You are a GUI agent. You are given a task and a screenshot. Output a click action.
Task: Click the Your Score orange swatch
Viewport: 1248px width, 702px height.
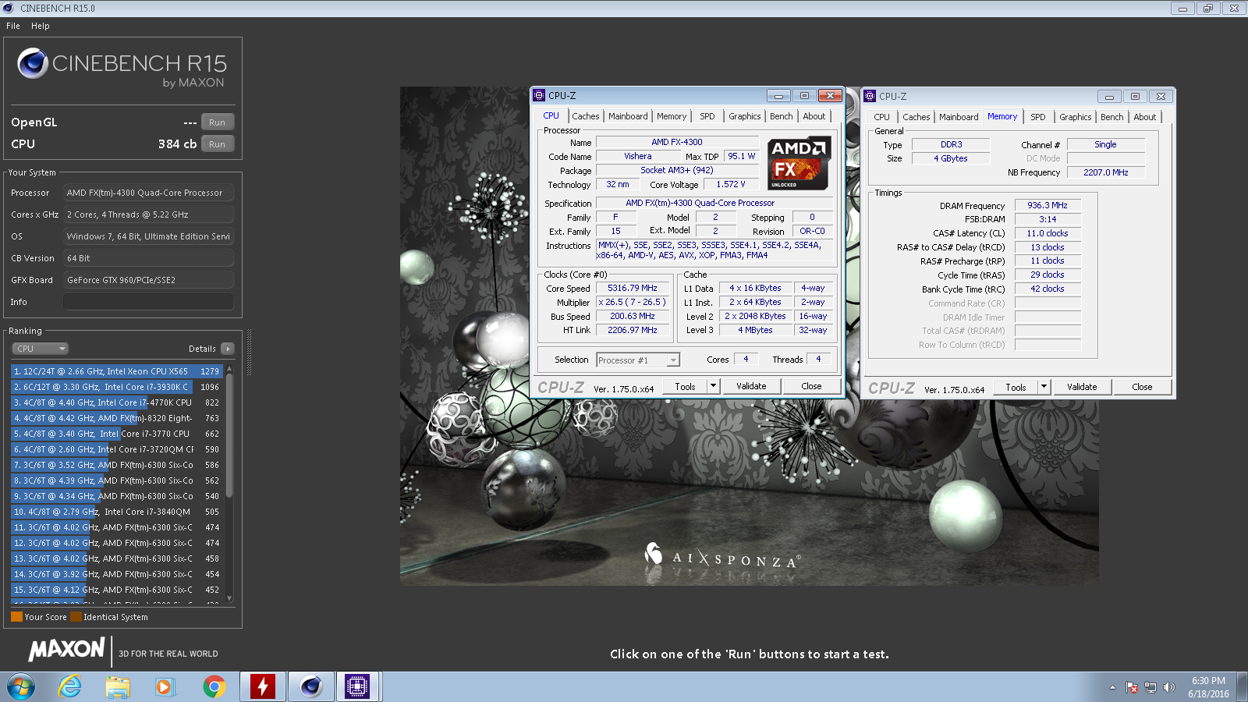(16, 617)
